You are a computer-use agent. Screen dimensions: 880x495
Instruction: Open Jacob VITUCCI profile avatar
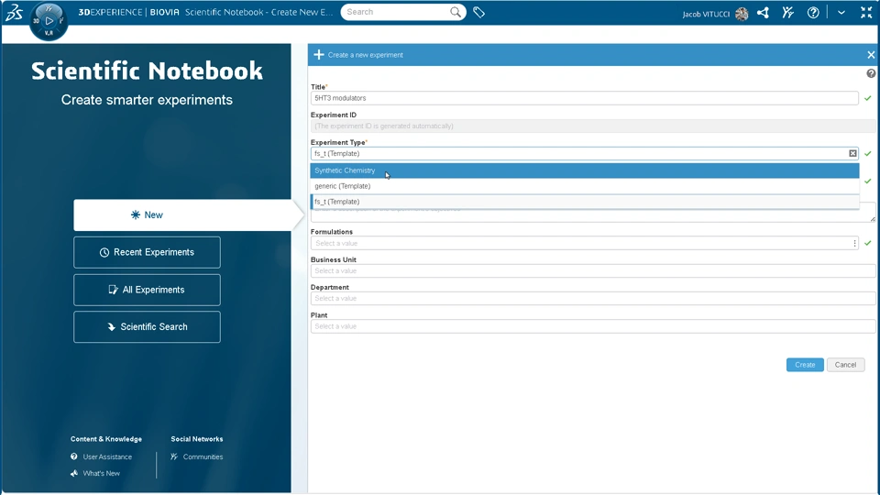742,14
